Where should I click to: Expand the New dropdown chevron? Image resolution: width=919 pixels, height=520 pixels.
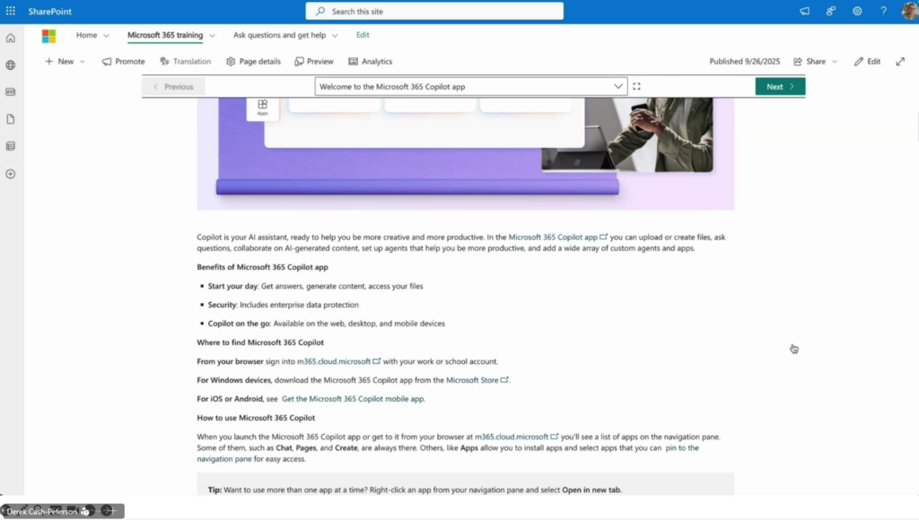82,62
